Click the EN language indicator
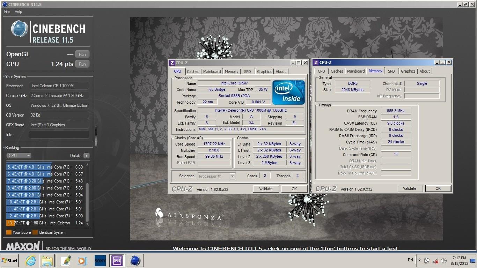Image resolution: width=477 pixels, height=268 pixels. [x=410, y=260]
